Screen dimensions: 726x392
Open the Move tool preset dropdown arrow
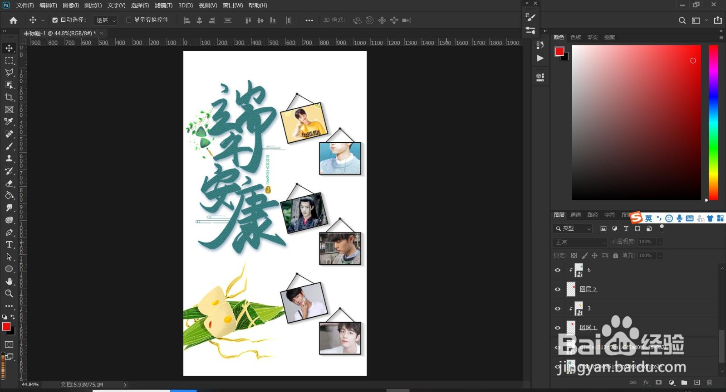(43, 20)
